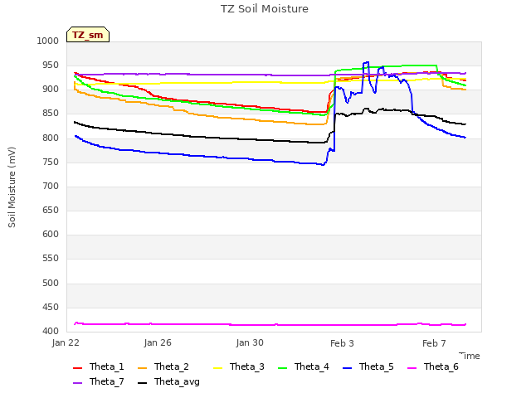Click the magenta Theta_6 legend color marker
The image size is (531, 398).
412,368
